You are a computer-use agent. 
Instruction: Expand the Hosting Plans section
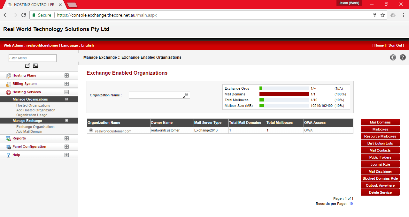point(66,76)
